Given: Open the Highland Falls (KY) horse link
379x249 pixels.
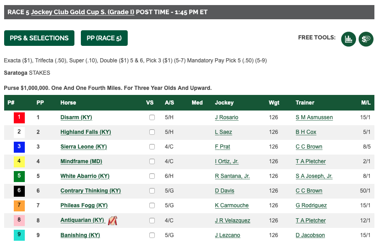Looking at the screenshot, I should [85, 132].
